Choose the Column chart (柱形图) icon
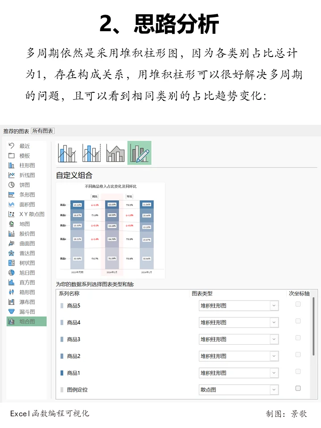The height and width of the screenshot is (428, 321). (x=11, y=165)
